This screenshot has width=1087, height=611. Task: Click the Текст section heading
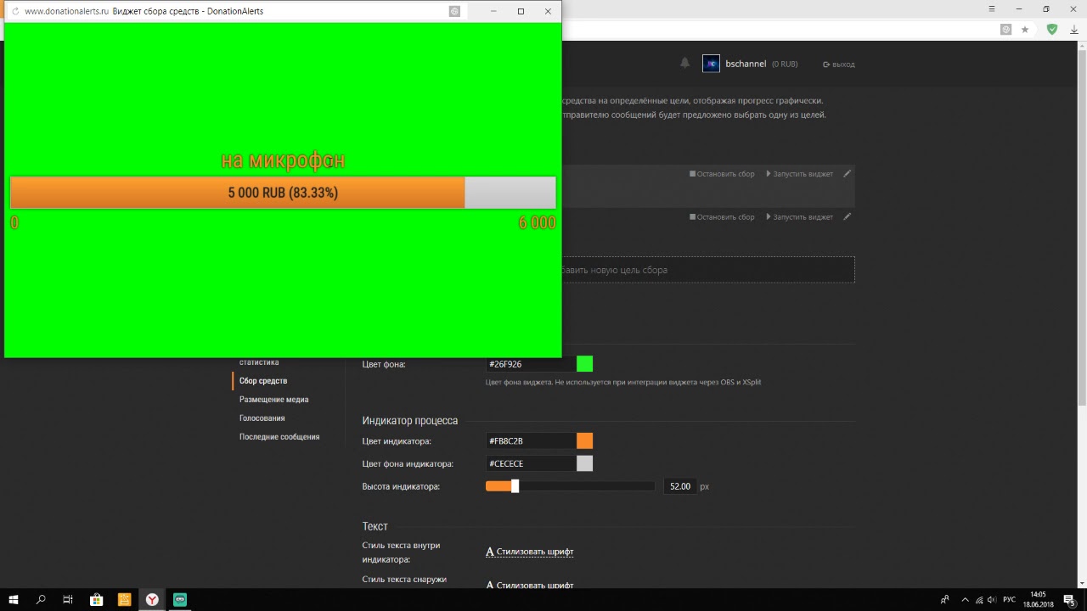click(375, 527)
